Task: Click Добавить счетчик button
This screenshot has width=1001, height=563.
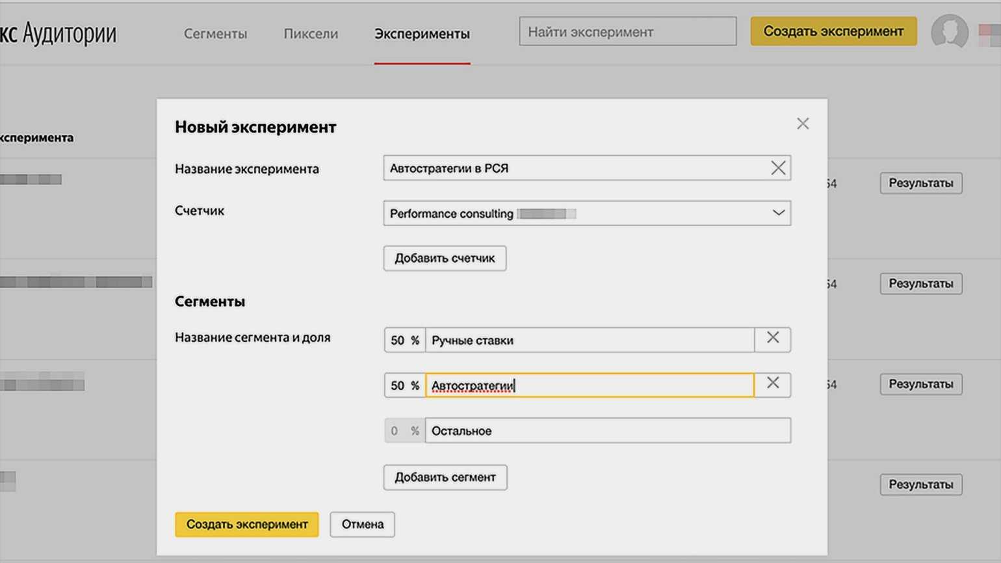Action: coord(445,258)
